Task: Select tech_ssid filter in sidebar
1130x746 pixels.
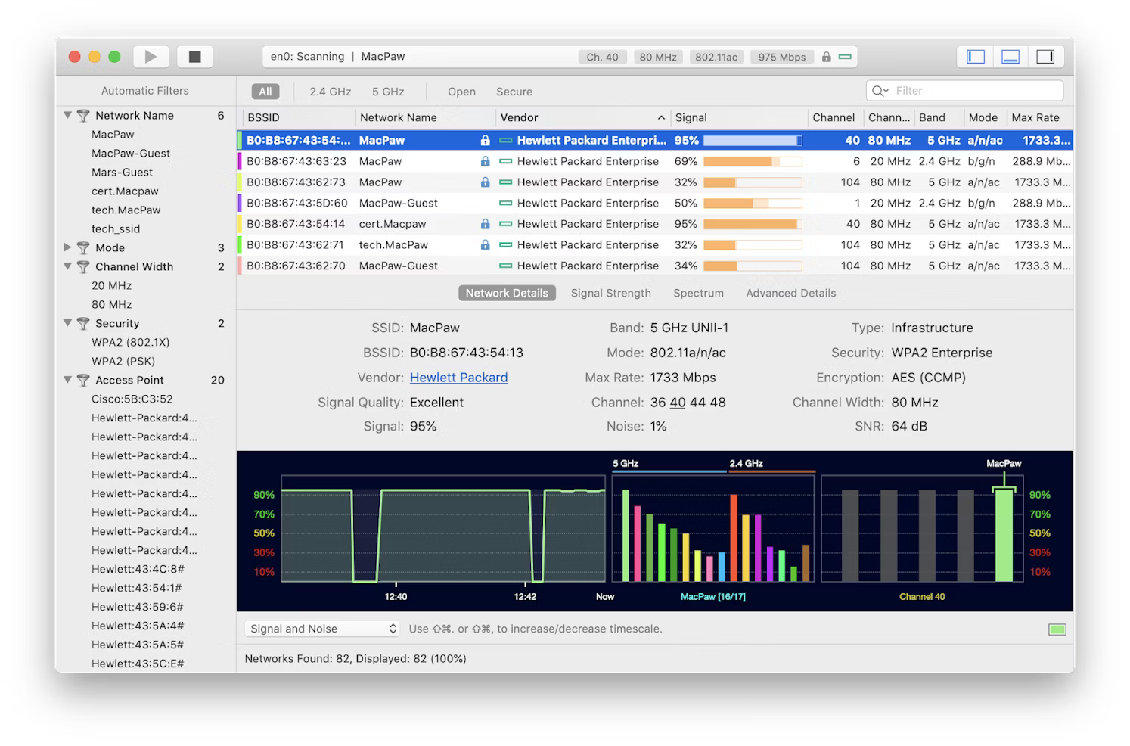Action: pyautogui.click(x=116, y=229)
